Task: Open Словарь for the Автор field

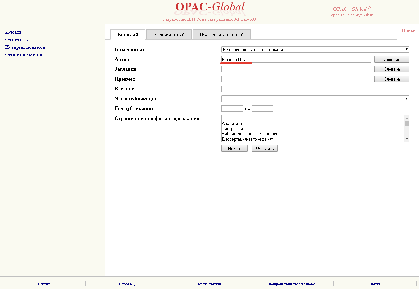Action: tap(392, 59)
